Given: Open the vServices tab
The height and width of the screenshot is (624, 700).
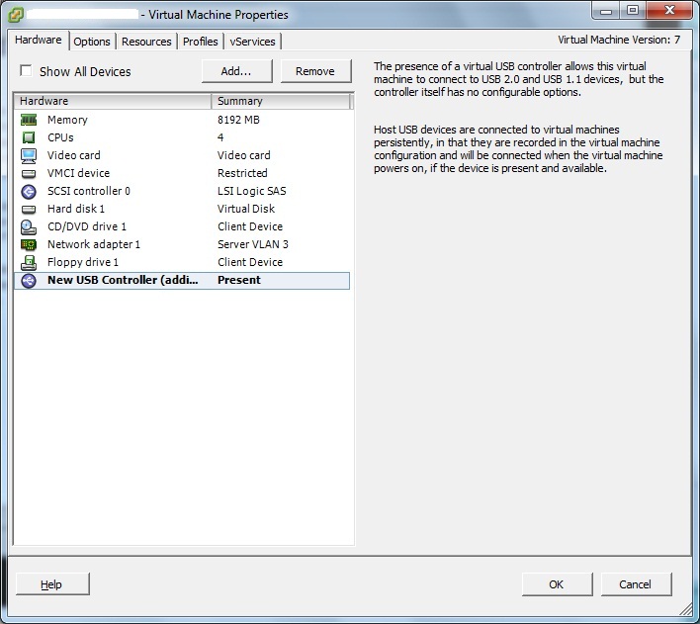Looking at the screenshot, I should [253, 42].
